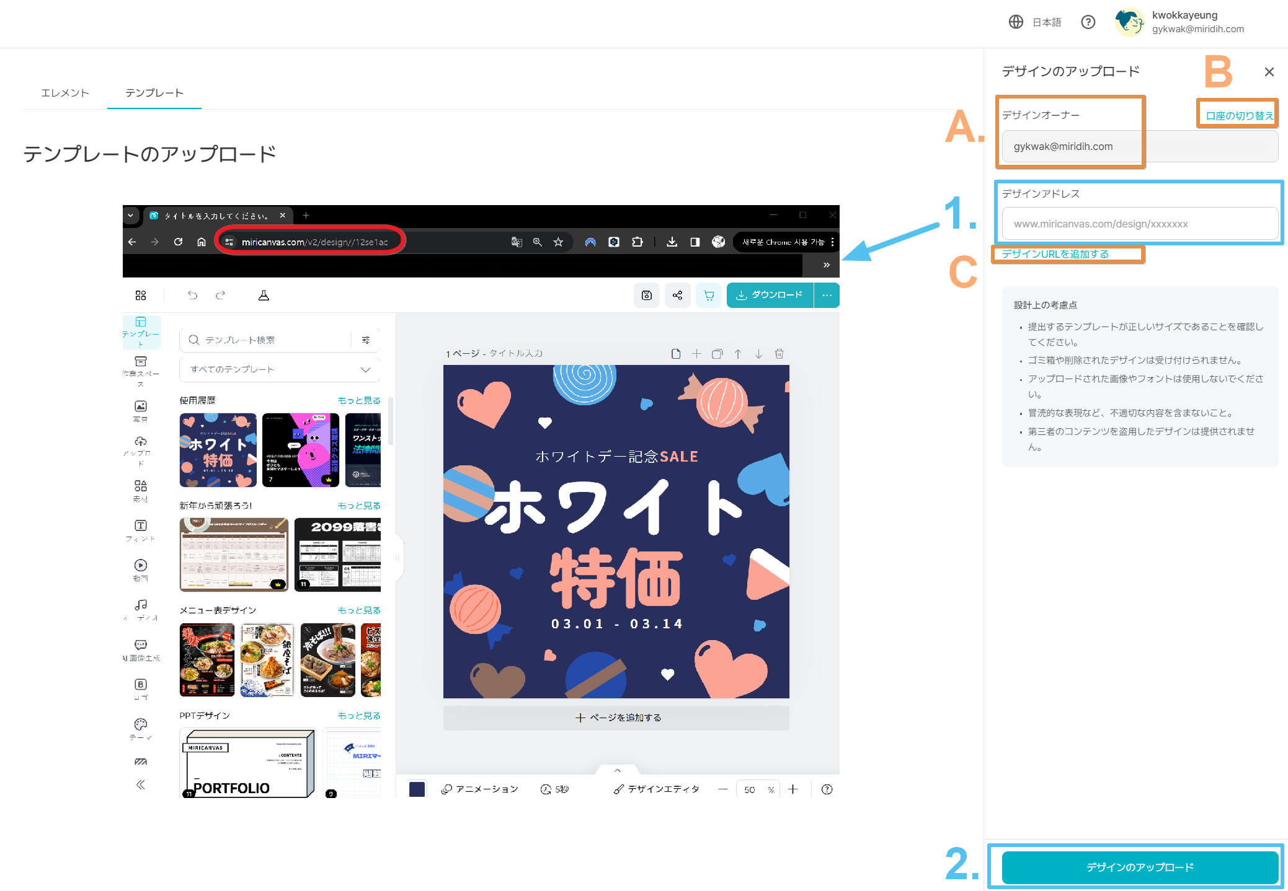The height and width of the screenshot is (891, 1288).
Task: Switch to the エレメント tab
Action: (64, 92)
